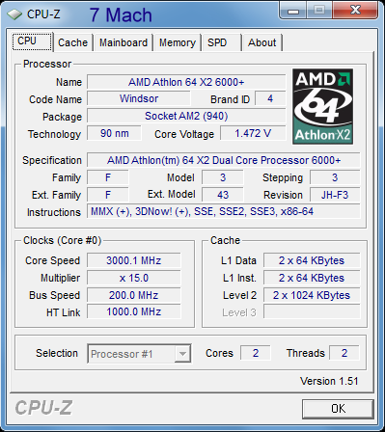Go to the About tab
The width and height of the screenshot is (385, 432).
(x=262, y=42)
